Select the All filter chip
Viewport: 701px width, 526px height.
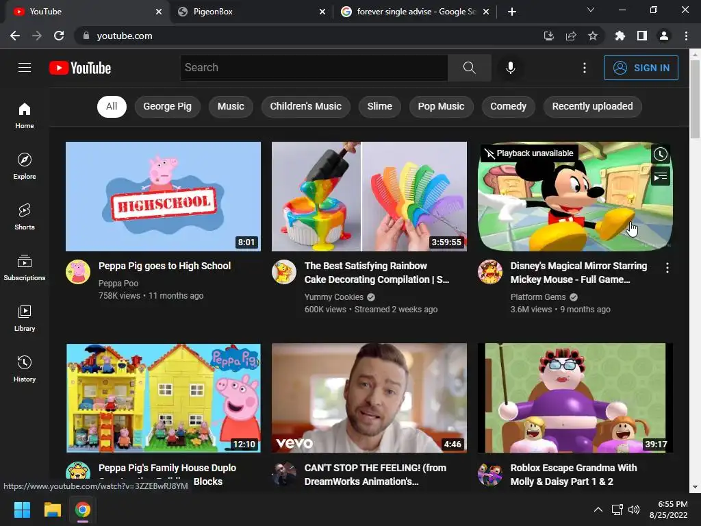click(x=112, y=106)
